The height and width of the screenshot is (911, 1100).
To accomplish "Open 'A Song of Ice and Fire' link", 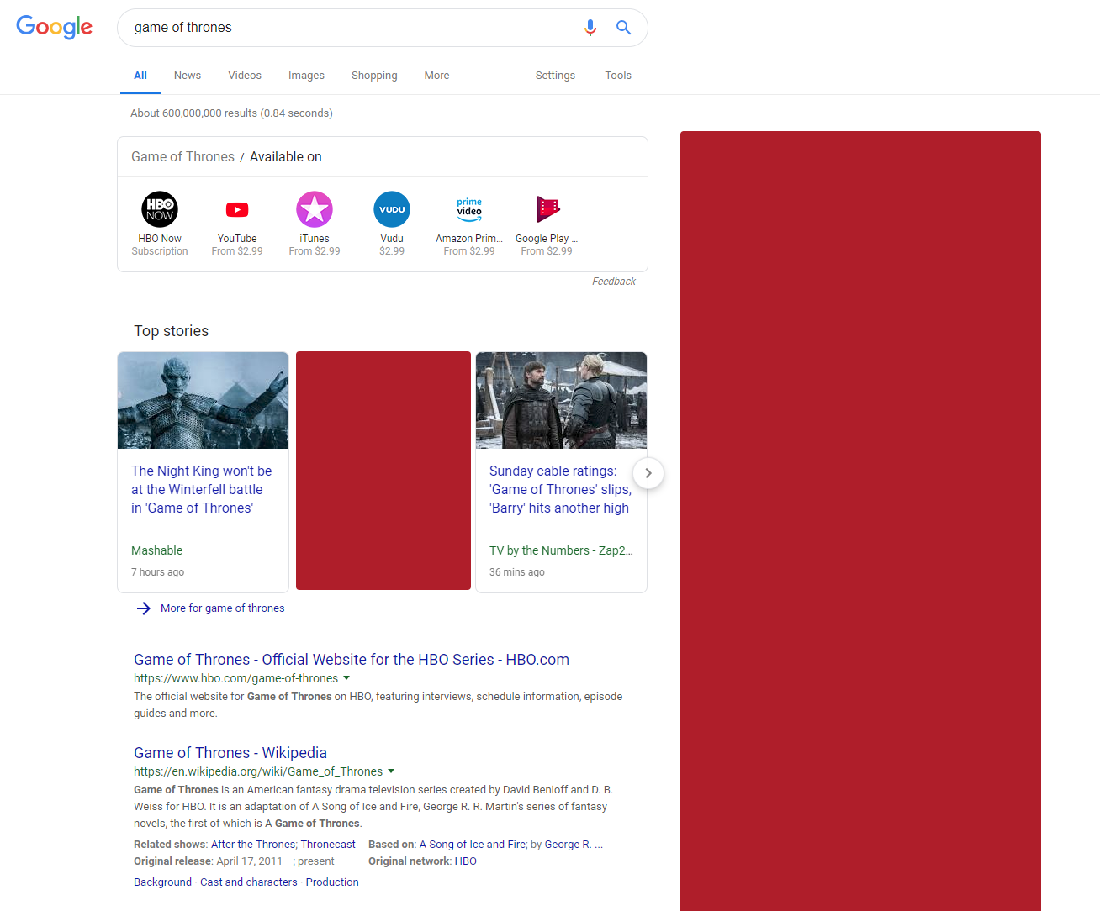I will coord(473,845).
